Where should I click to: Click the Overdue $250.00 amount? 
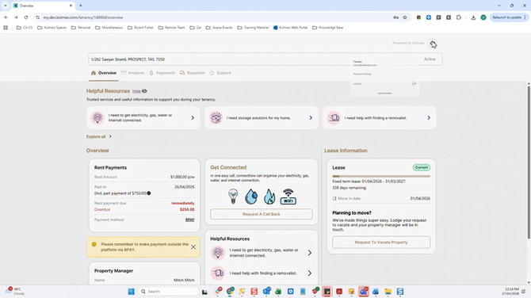[187, 209]
